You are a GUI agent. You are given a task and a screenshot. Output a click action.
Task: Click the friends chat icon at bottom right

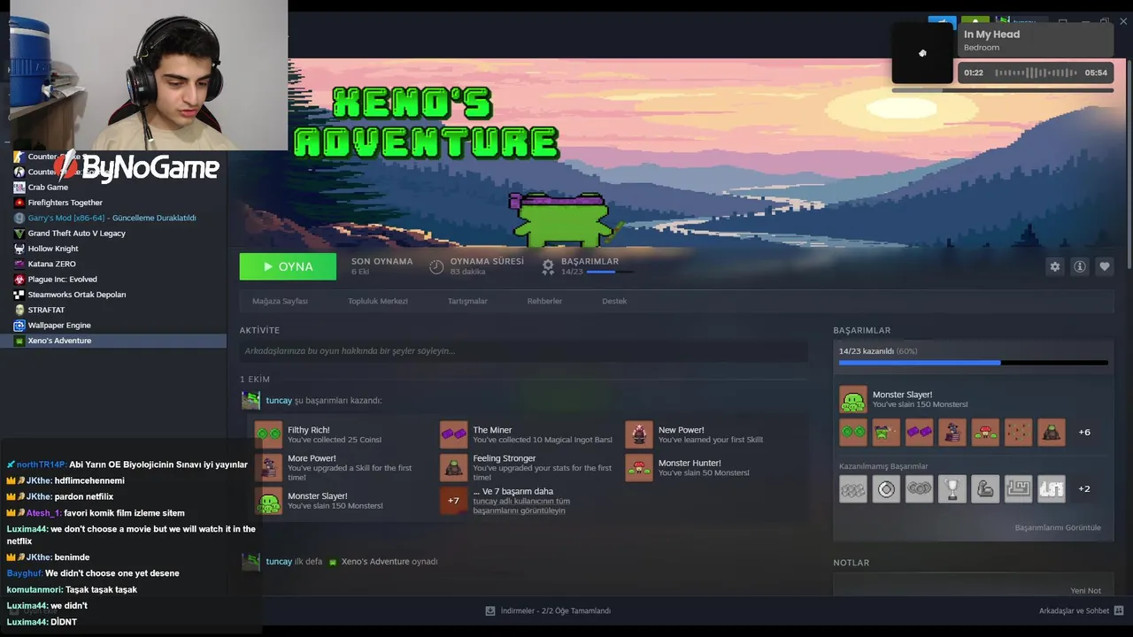[1119, 610]
